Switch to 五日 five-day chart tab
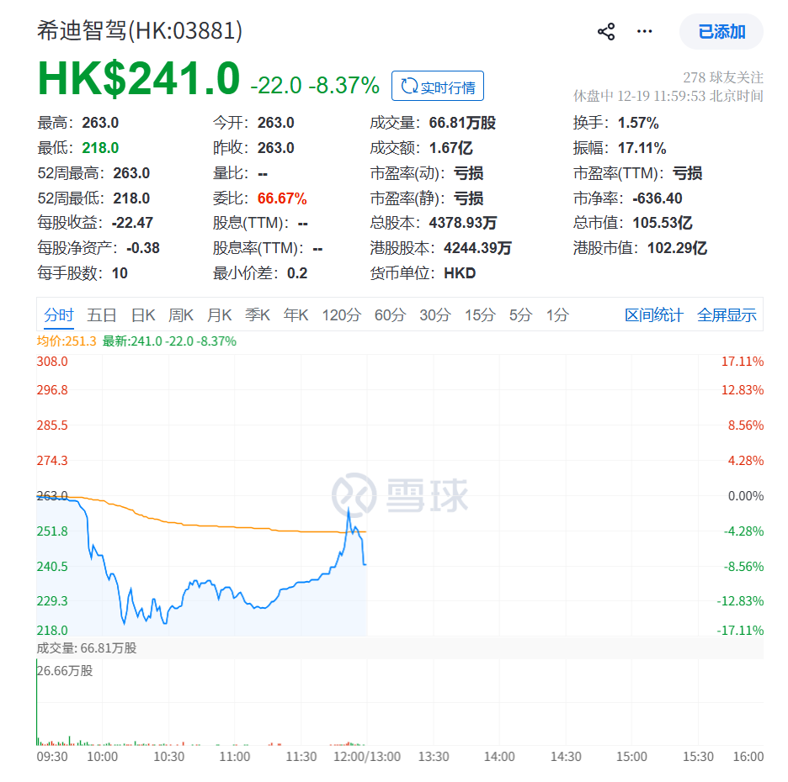The width and height of the screenshot is (788, 782). pos(102,314)
